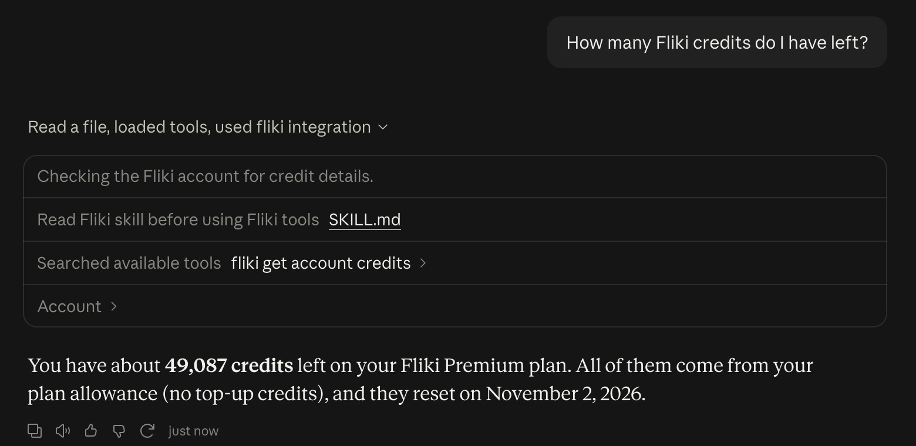Click the bold '49,087 credits' text
The image size is (916, 446).
point(229,366)
